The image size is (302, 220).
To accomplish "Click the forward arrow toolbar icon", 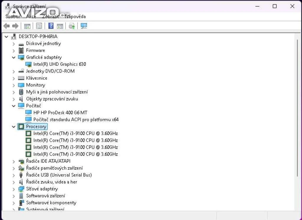I will [15, 26].
